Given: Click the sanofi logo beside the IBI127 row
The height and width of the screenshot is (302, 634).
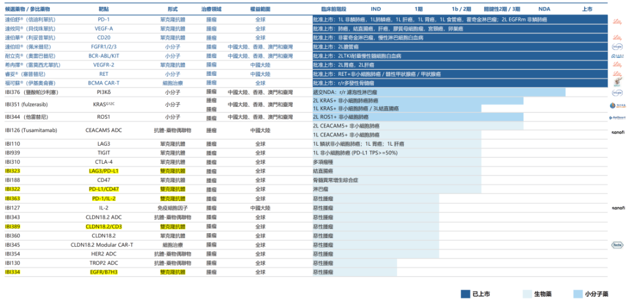Looking at the screenshot, I should click(x=618, y=208).
